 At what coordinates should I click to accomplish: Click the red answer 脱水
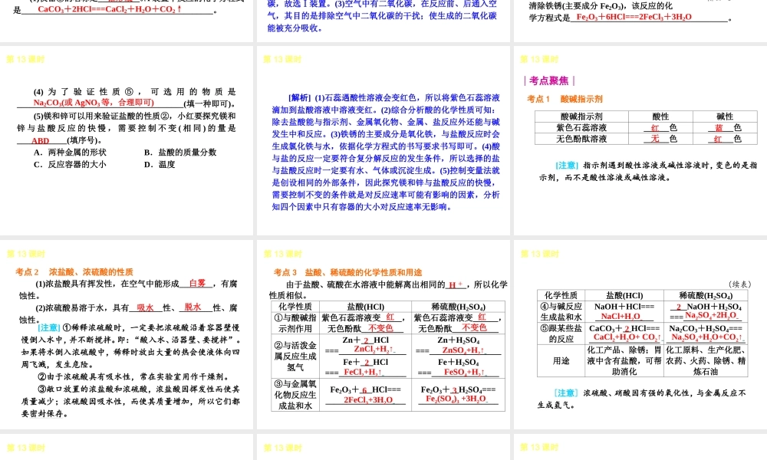click(x=193, y=307)
